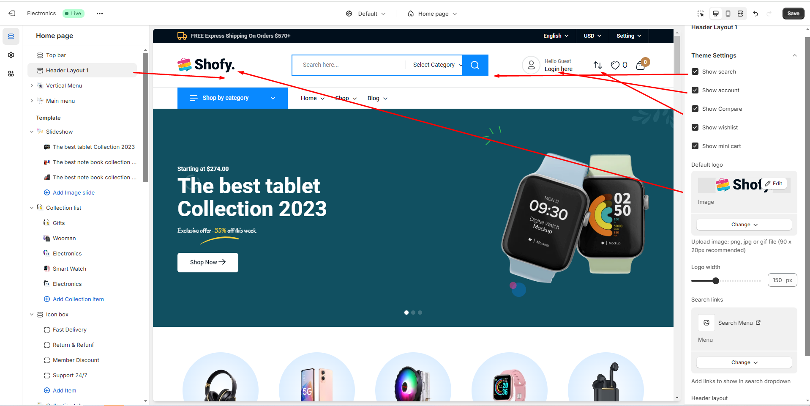This screenshot has width=810, height=406.
Task: Switch to mobile device preview icon
Action: [728, 14]
